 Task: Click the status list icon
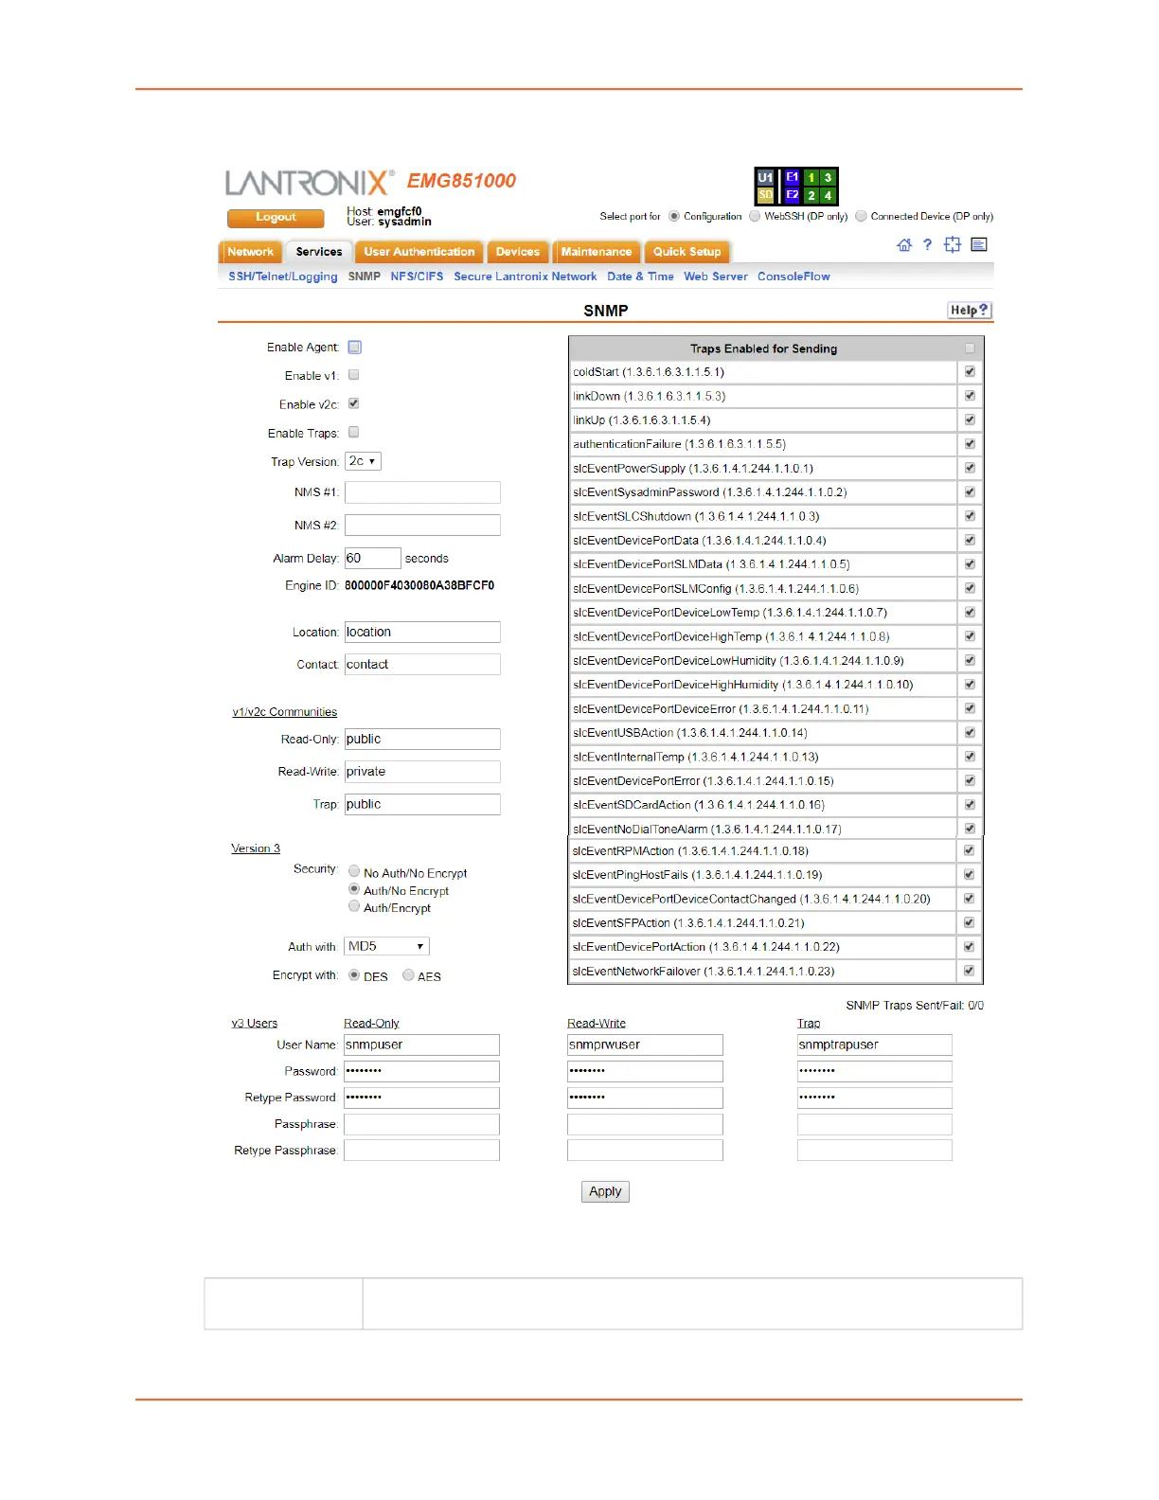[x=979, y=244]
